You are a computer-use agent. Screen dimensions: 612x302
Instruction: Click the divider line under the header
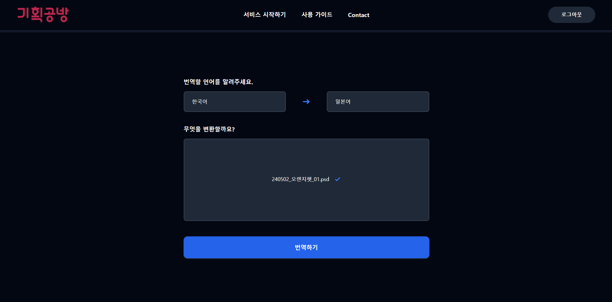[306, 31]
